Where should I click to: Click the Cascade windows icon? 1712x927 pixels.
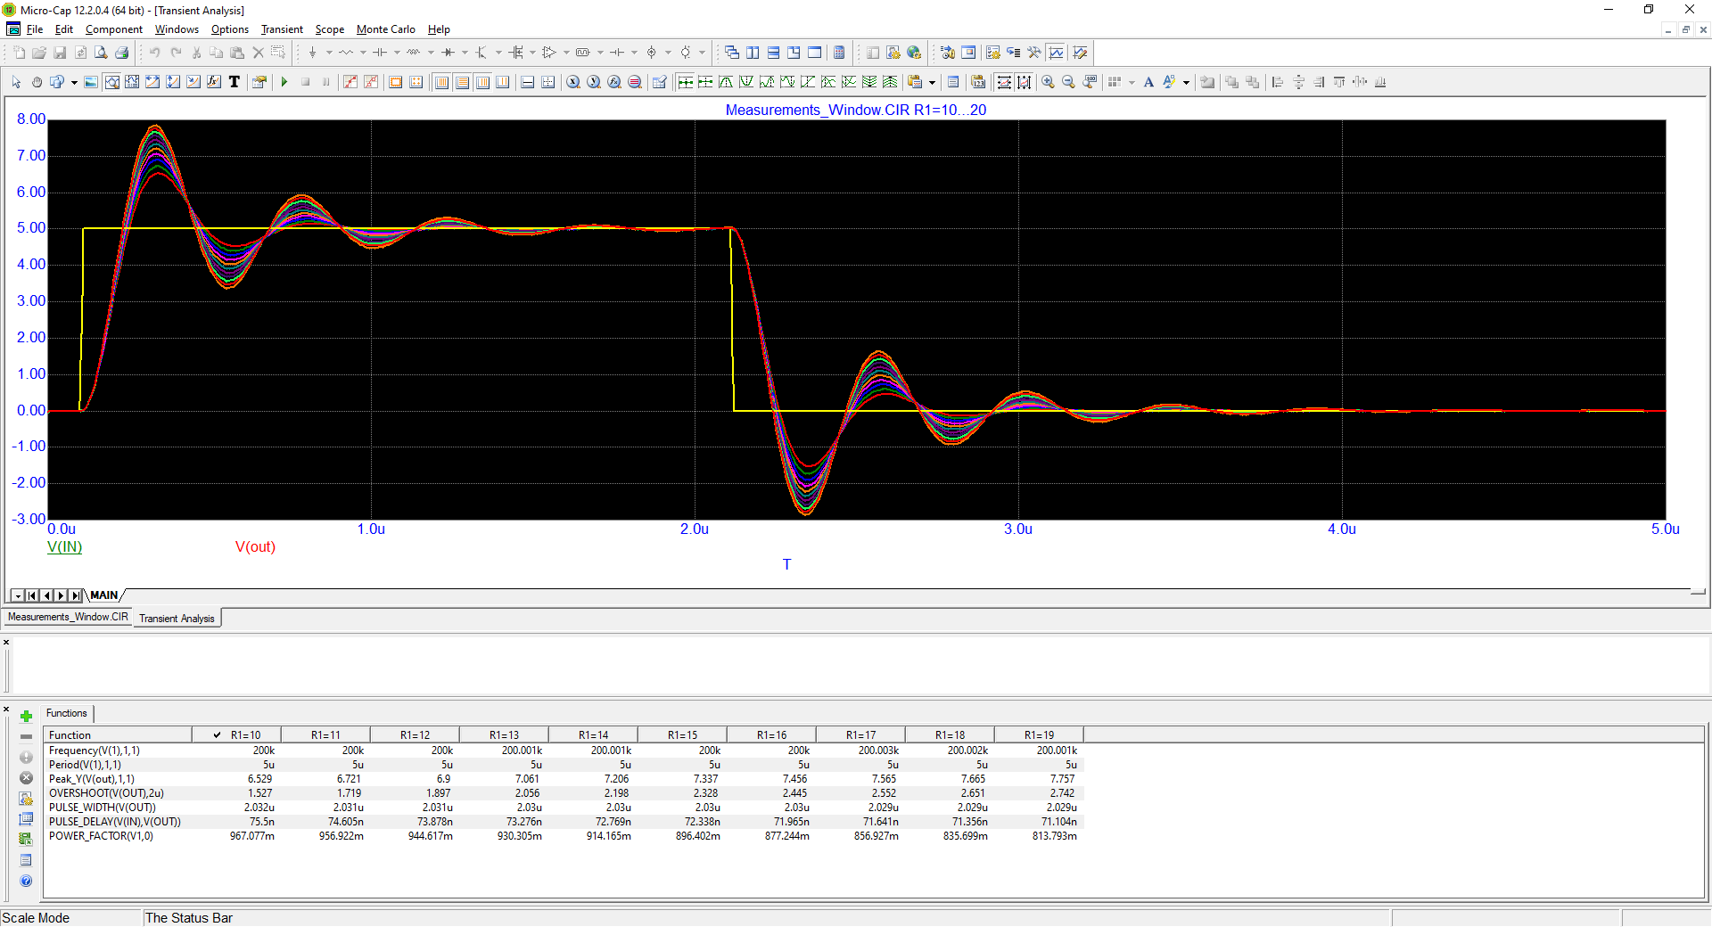point(732,53)
